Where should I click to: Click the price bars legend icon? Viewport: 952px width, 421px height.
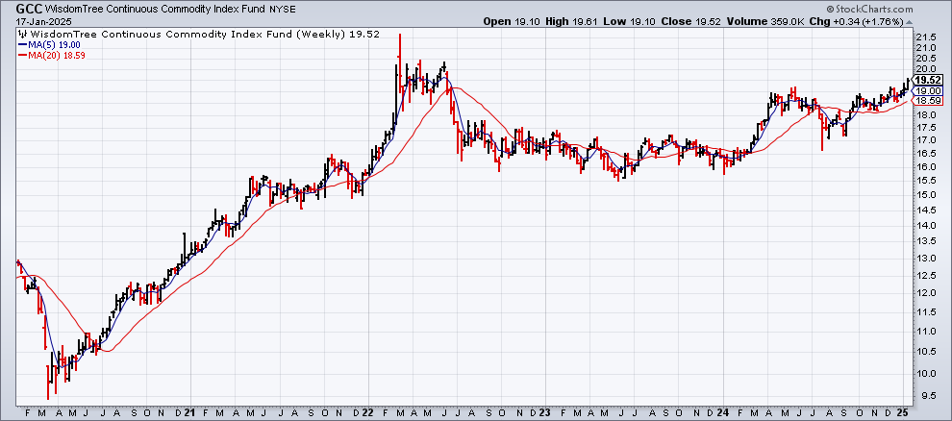click(24, 35)
